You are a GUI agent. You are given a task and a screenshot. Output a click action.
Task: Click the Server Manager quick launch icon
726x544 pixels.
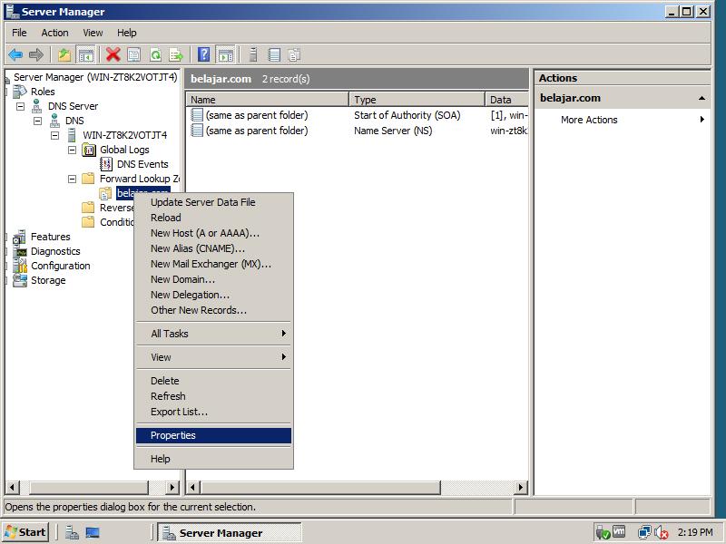72,532
